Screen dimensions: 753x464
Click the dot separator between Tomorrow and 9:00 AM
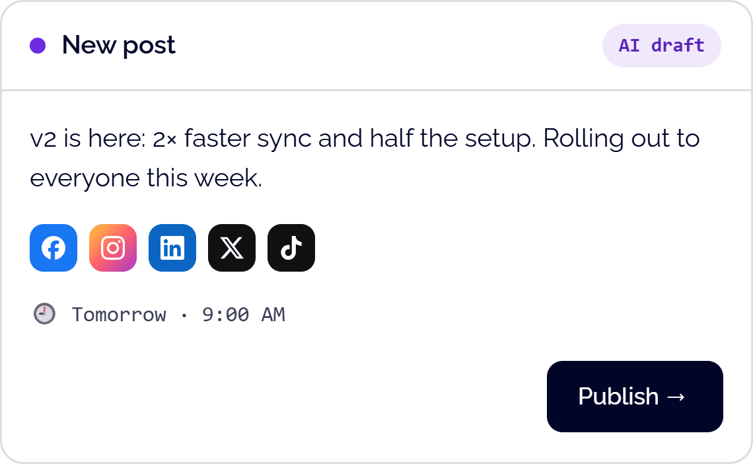(x=184, y=315)
